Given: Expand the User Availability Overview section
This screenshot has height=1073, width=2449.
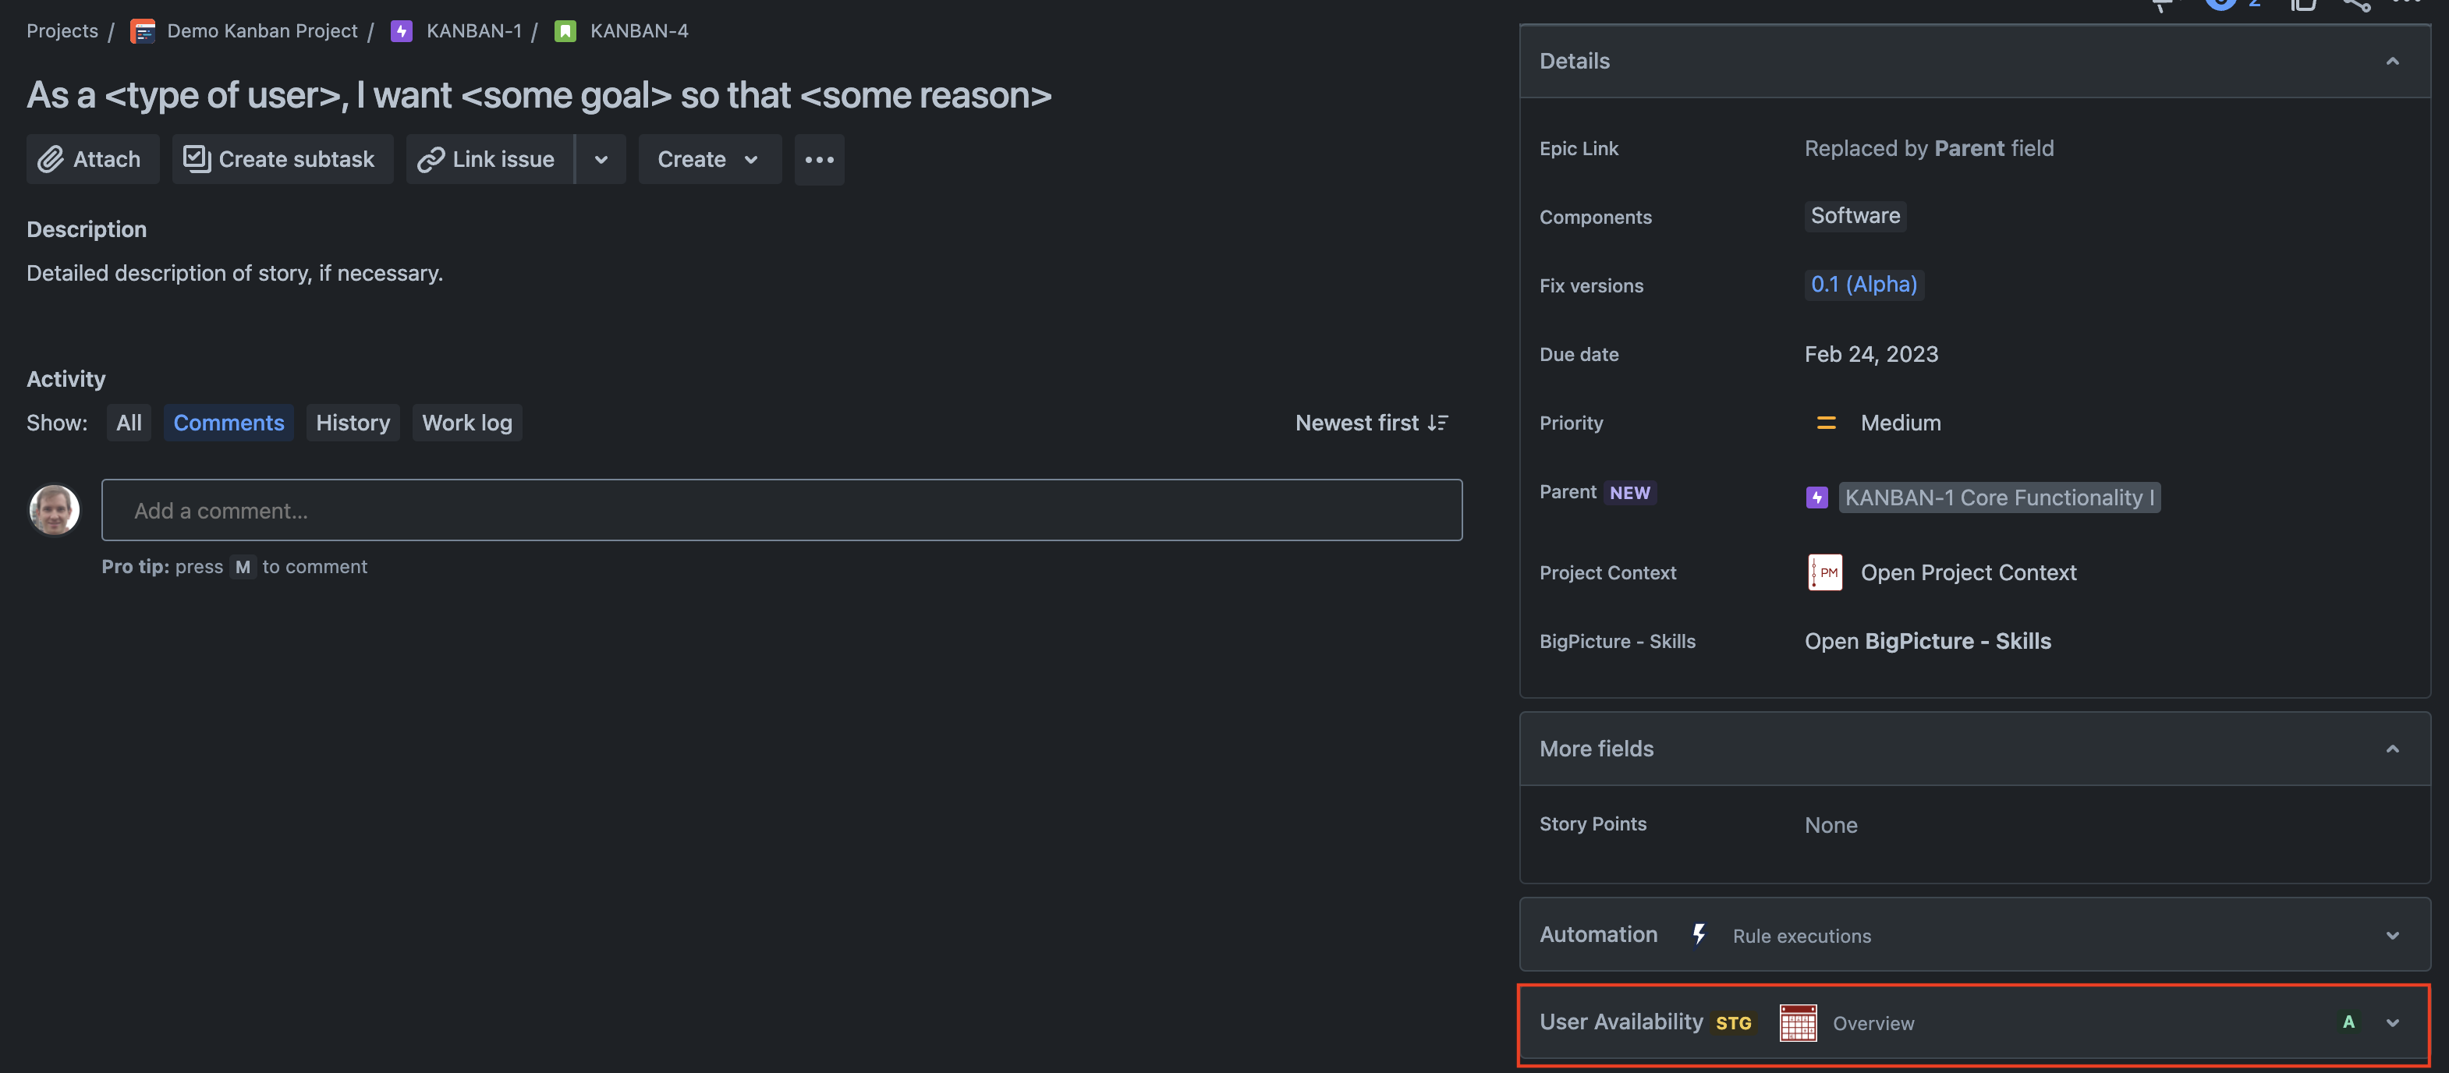Looking at the screenshot, I should tap(2391, 1022).
